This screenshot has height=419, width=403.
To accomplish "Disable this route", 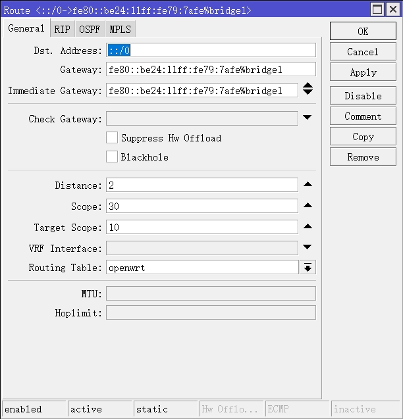I will click(x=363, y=95).
